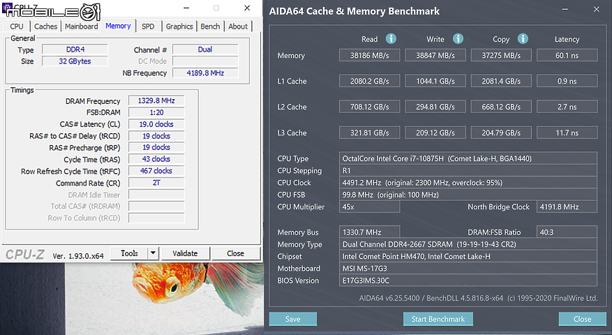The width and height of the screenshot is (612, 335).
Task: Minimize the AIDA64 benchmark window
Action: 565,9
